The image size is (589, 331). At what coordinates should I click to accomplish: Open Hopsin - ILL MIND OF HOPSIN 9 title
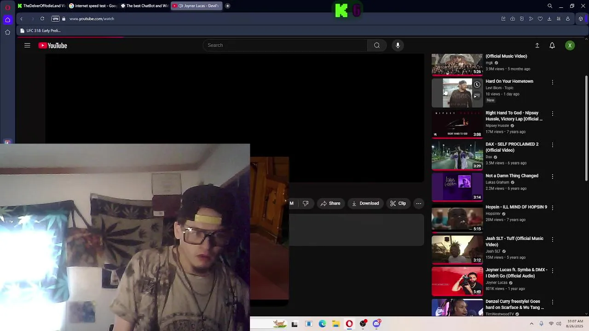click(516, 207)
